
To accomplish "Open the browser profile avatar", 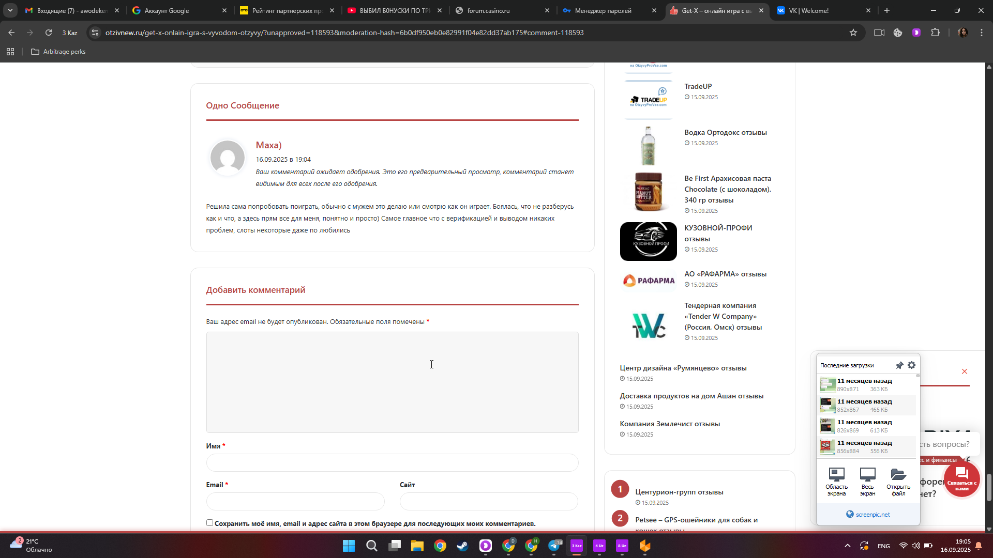I will 963,33.
